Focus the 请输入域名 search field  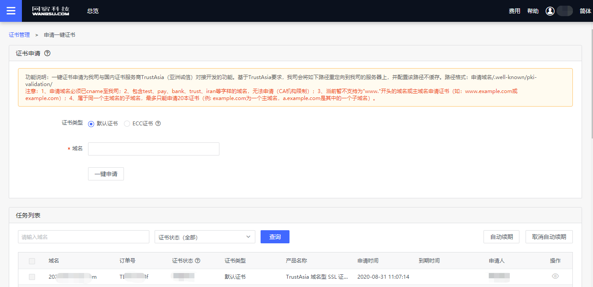(x=84, y=237)
